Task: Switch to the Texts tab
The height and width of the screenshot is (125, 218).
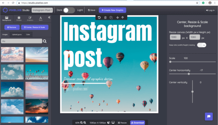Action: point(40,19)
